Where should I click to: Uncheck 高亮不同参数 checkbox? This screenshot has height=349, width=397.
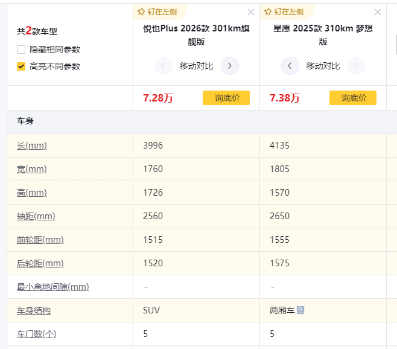(21, 66)
